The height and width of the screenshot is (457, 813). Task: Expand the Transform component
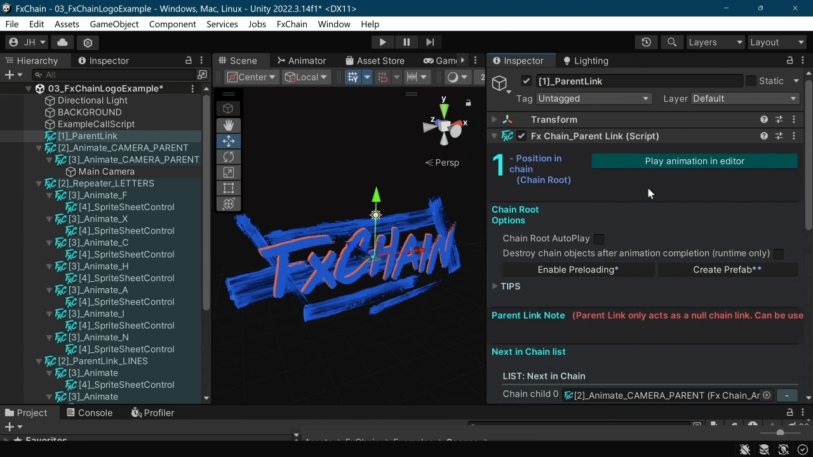494,119
